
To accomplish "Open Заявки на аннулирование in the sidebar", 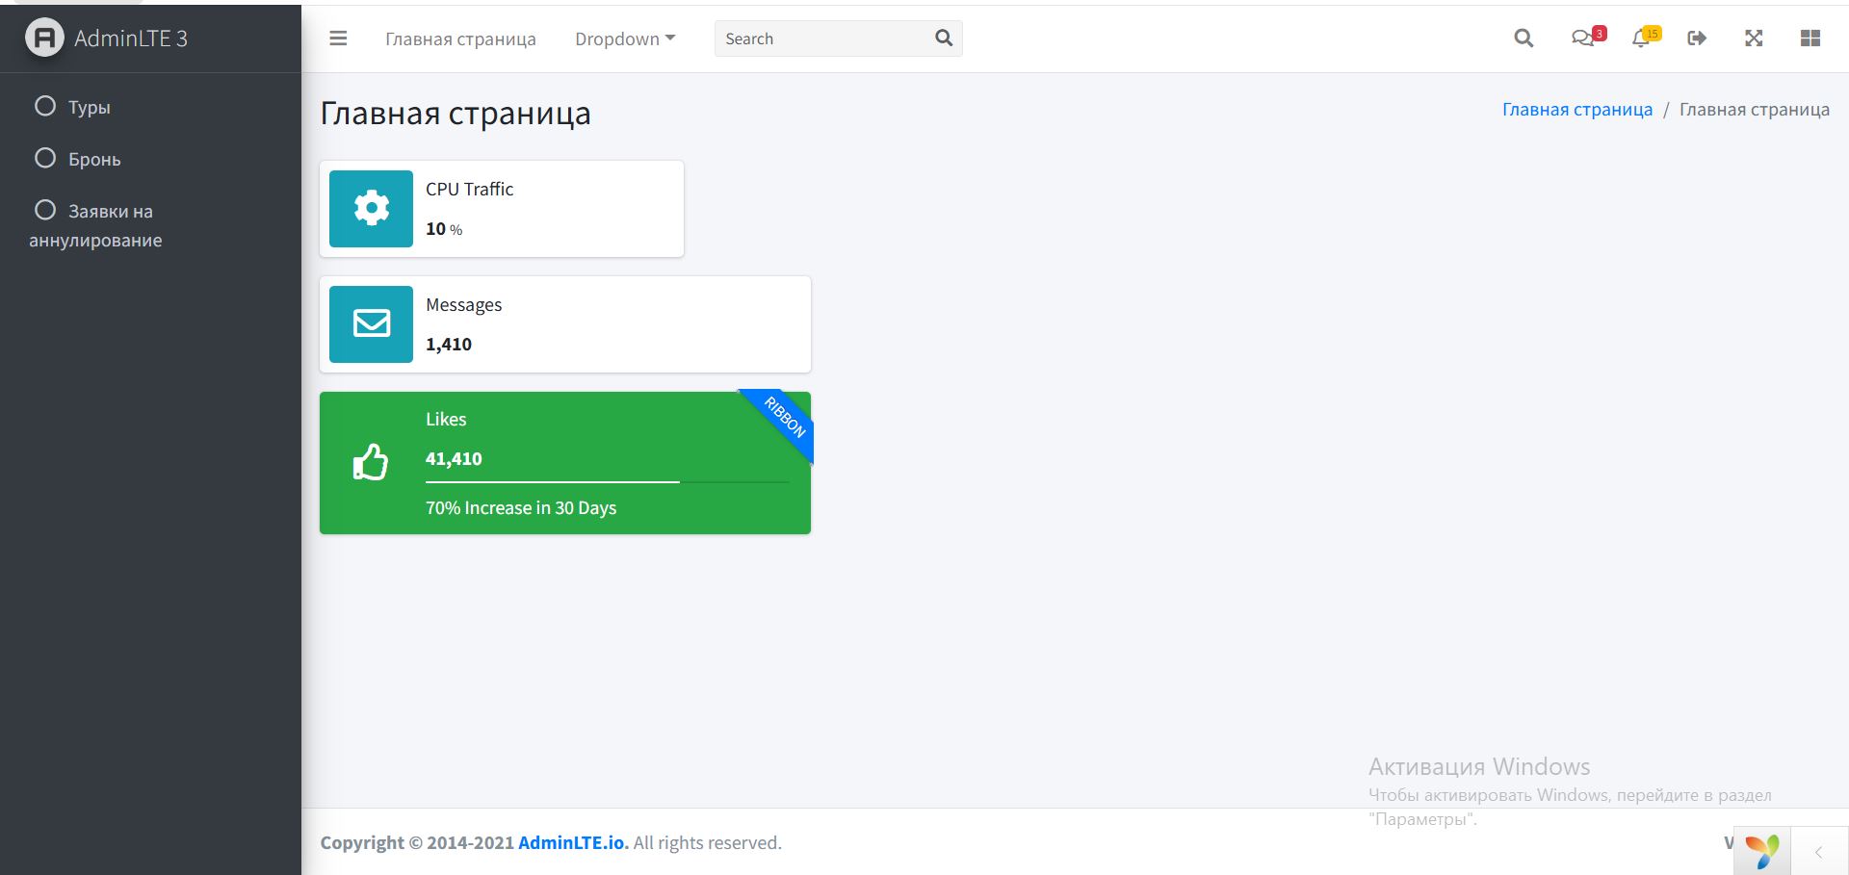I will (x=150, y=225).
